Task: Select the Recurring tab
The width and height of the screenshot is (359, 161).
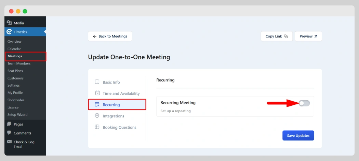Action: click(x=117, y=105)
